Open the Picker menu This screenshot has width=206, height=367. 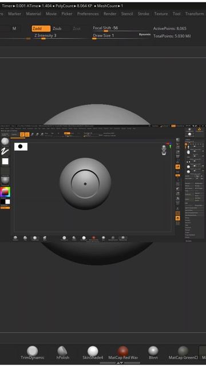[x=67, y=14]
